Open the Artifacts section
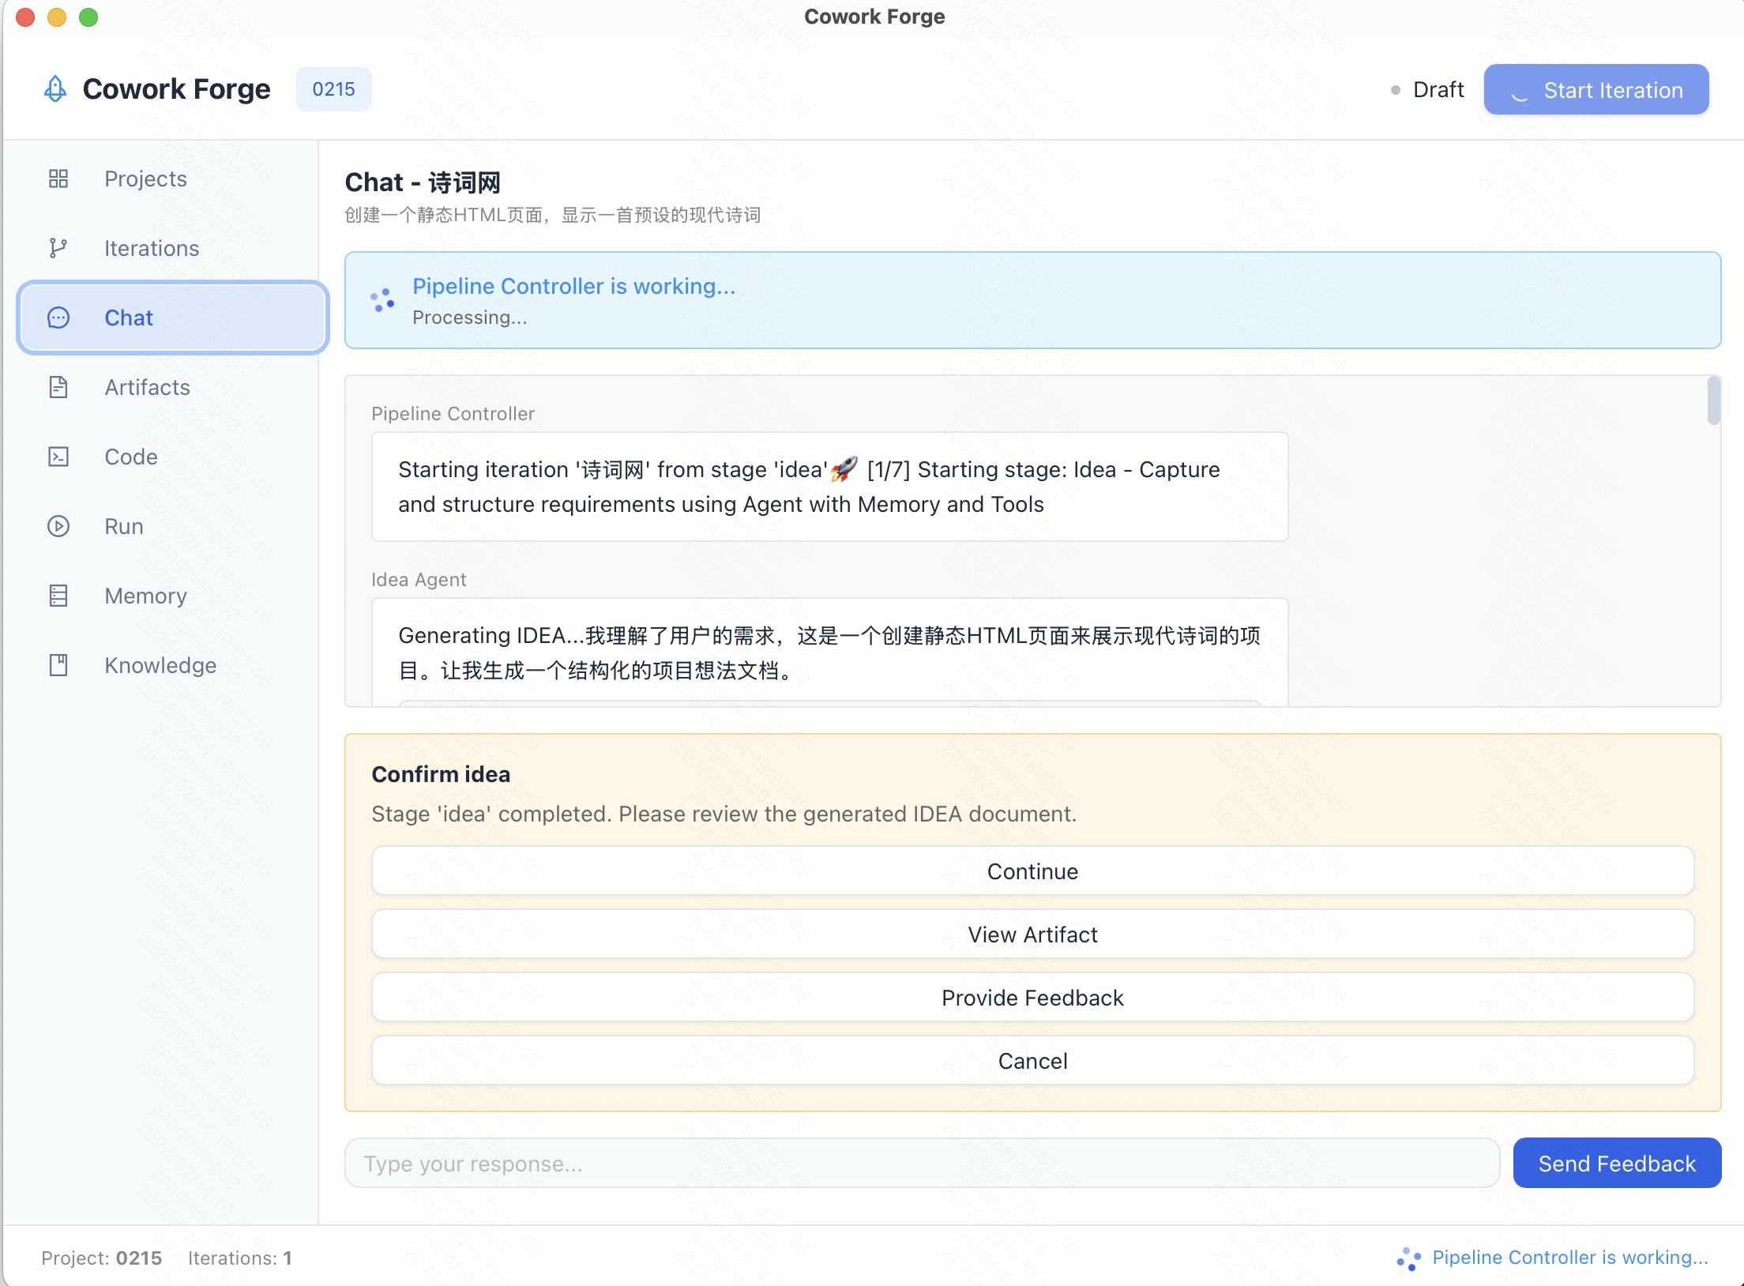1744x1286 pixels. [147, 387]
